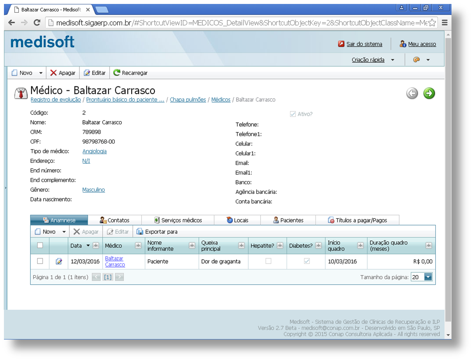Open the Masculino gender link
Viewport: 473px width, 361px height.
pyautogui.click(x=93, y=189)
